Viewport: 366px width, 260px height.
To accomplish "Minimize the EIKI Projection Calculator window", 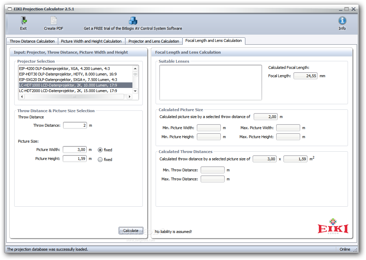I will [341, 9].
